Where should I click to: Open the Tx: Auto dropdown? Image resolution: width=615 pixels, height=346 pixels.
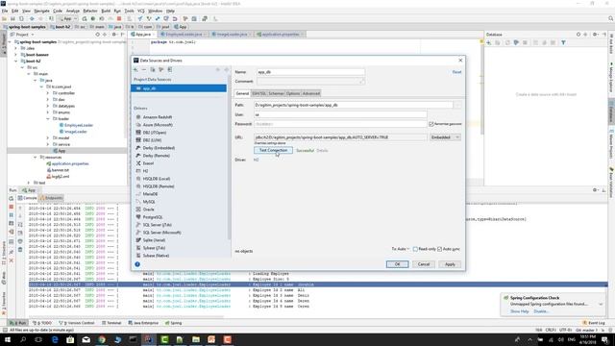(x=400, y=249)
